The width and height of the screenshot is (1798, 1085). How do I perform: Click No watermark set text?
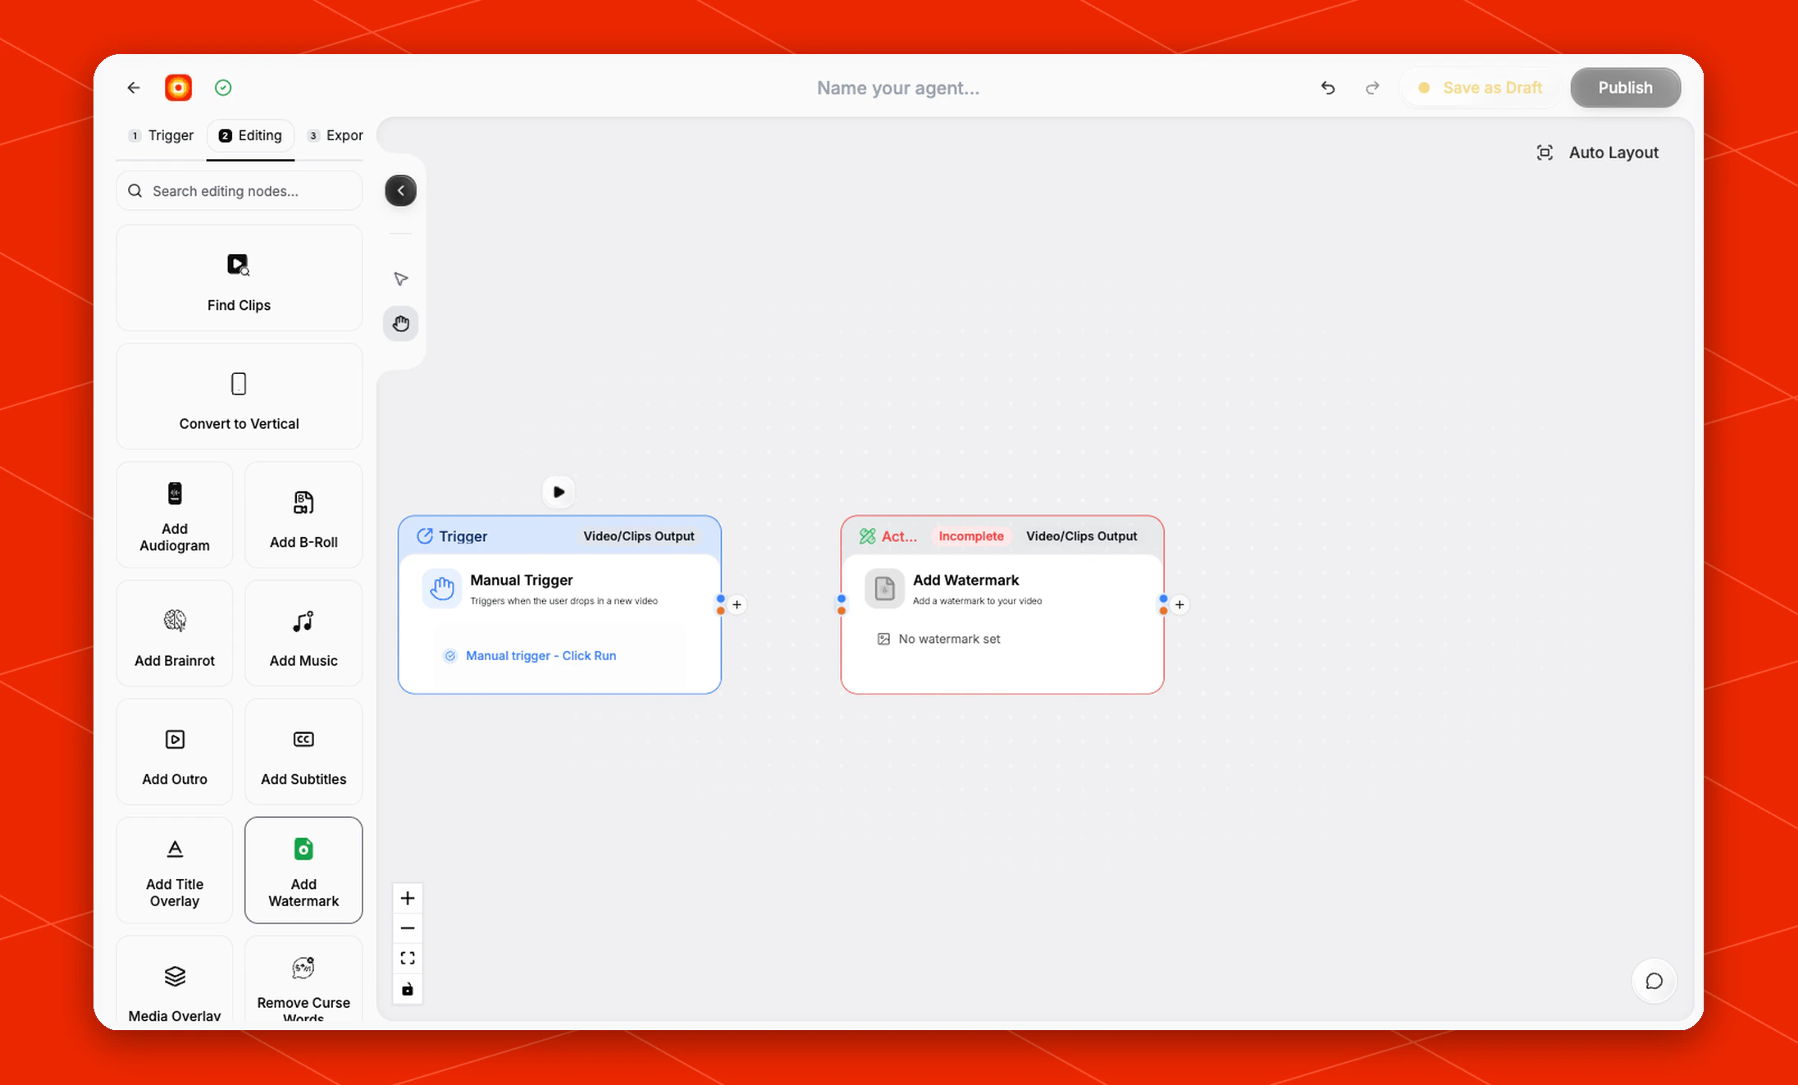(x=949, y=639)
